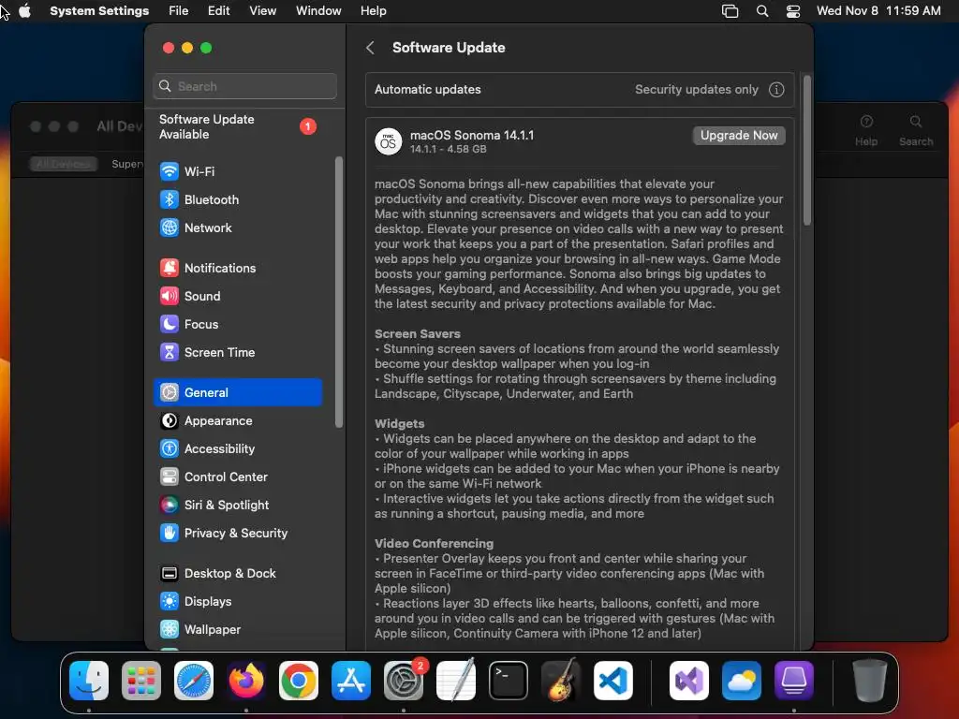
Task: Click Search in the background window toolbar
Action: click(x=916, y=131)
